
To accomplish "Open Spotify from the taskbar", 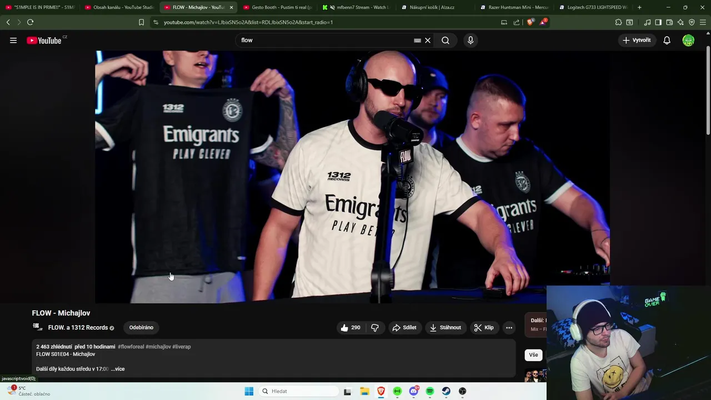I will tap(429, 391).
